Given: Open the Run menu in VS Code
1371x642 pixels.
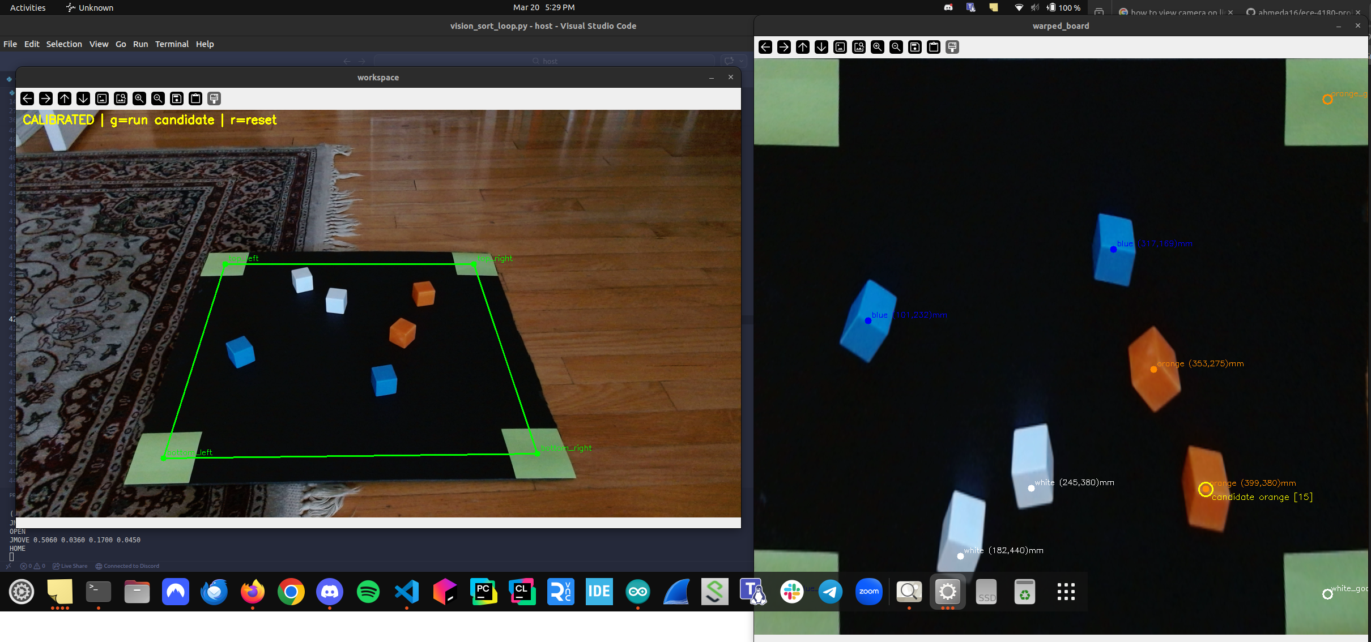Looking at the screenshot, I should click(x=140, y=44).
